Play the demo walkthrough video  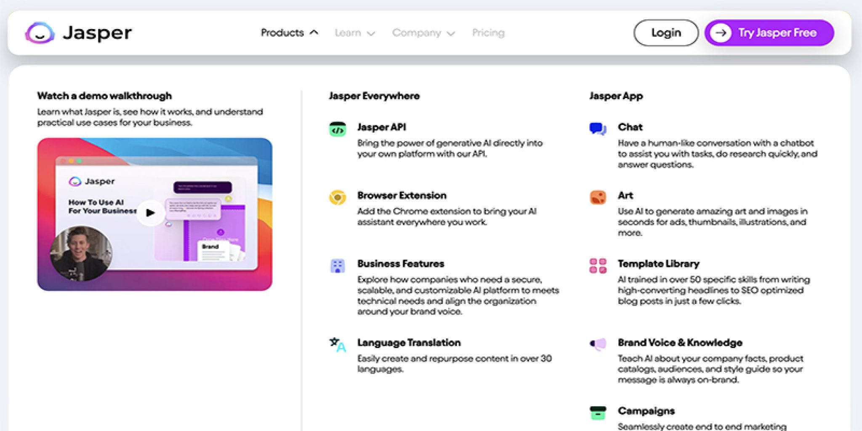pos(150,213)
